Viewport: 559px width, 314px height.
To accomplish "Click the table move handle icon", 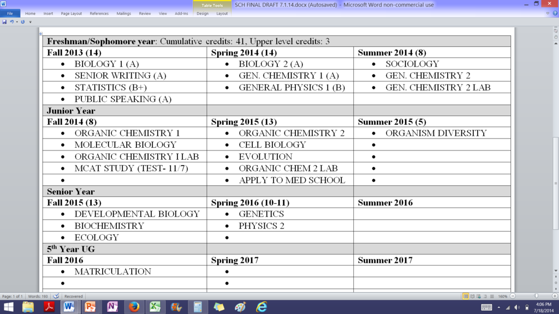I will click(40, 34).
